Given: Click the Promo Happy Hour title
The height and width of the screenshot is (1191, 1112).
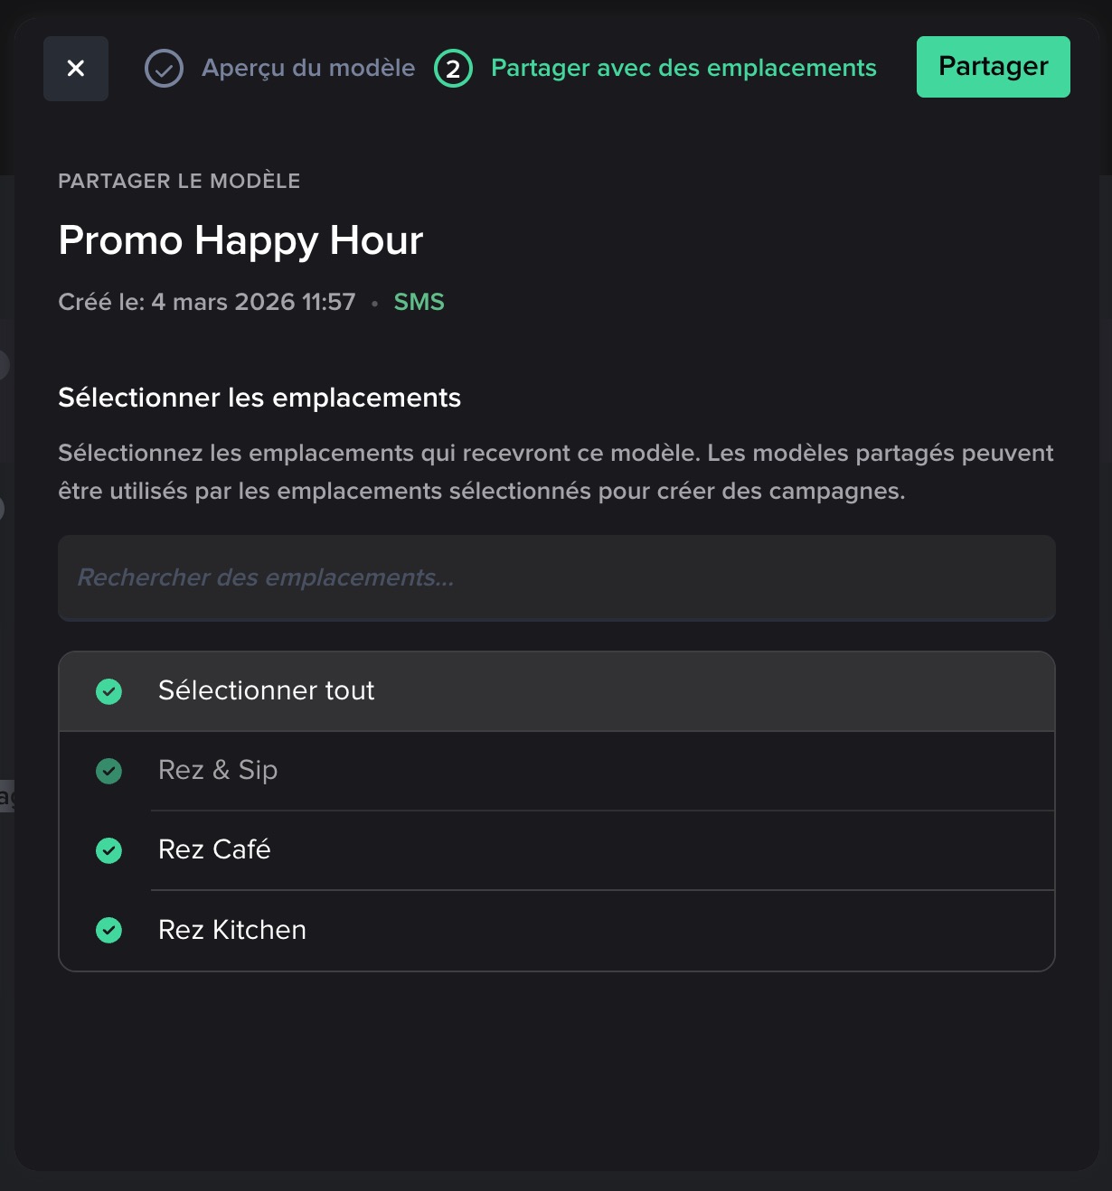Looking at the screenshot, I should pos(240,240).
